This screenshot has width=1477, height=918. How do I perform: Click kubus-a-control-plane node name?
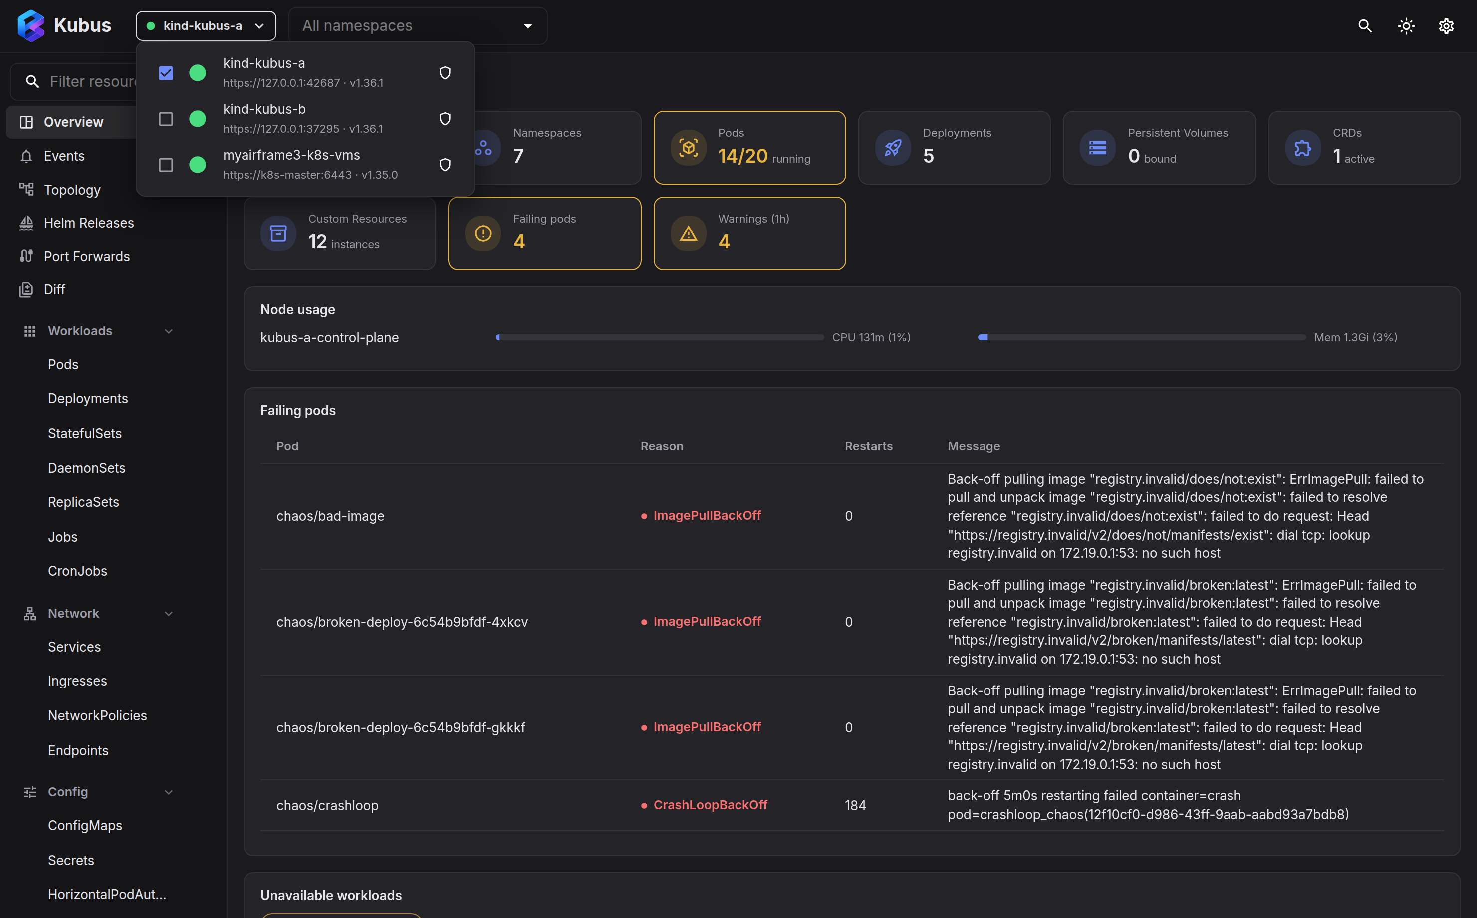330,337
